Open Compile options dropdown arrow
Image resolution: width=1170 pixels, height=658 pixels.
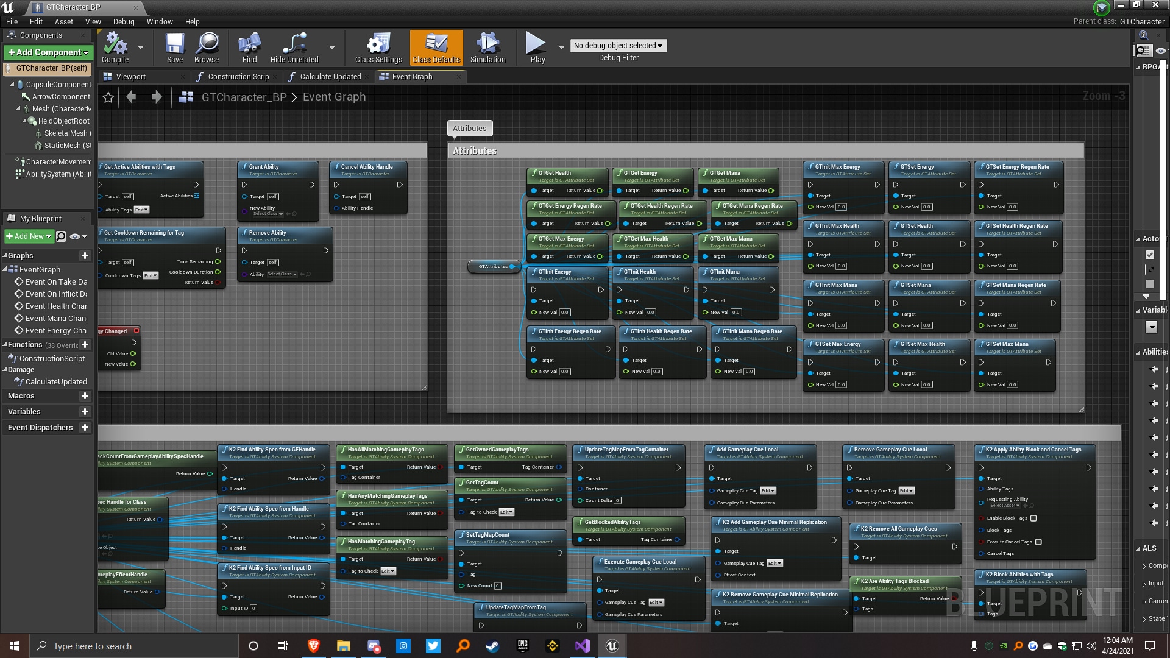coord(141,48)
